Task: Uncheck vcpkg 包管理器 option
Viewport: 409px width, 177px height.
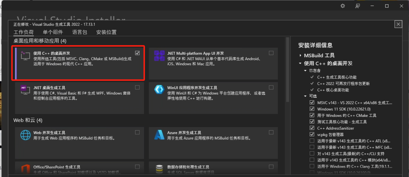Action: tap(312, 134)
